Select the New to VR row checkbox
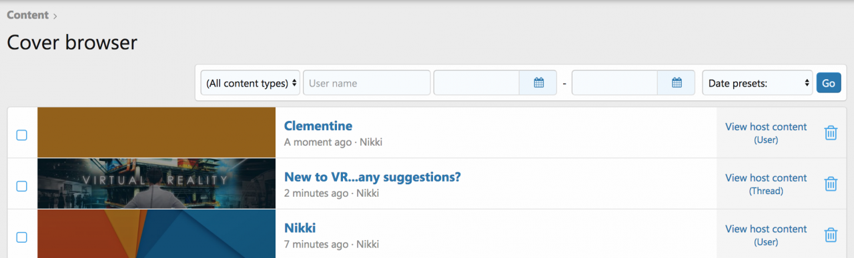The image size is (854, 258). (21, 186)
